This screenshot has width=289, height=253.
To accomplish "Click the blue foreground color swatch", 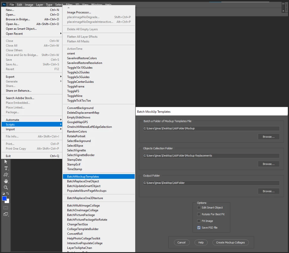I will coord(4,199).
